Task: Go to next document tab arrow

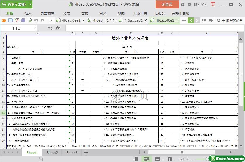Action: pyautogui.click(x=197, y=20)
